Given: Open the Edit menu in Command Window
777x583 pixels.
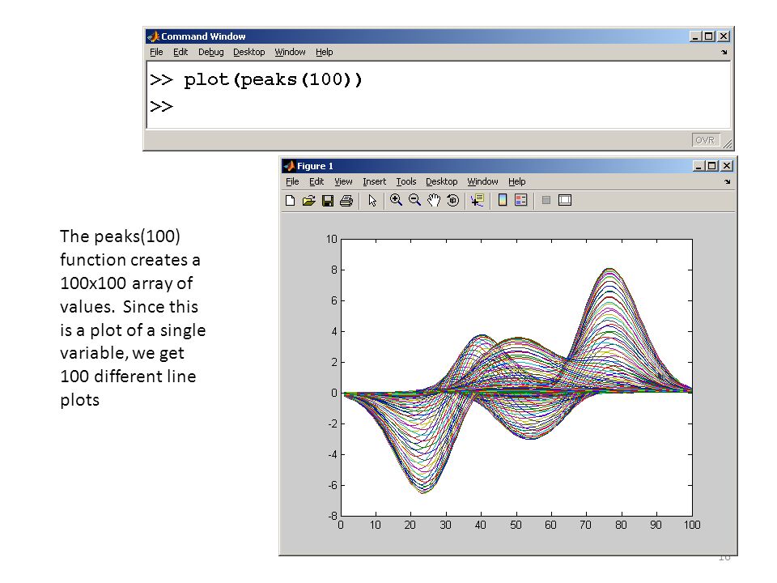Looking at the screenshot, I should [180, 52].
